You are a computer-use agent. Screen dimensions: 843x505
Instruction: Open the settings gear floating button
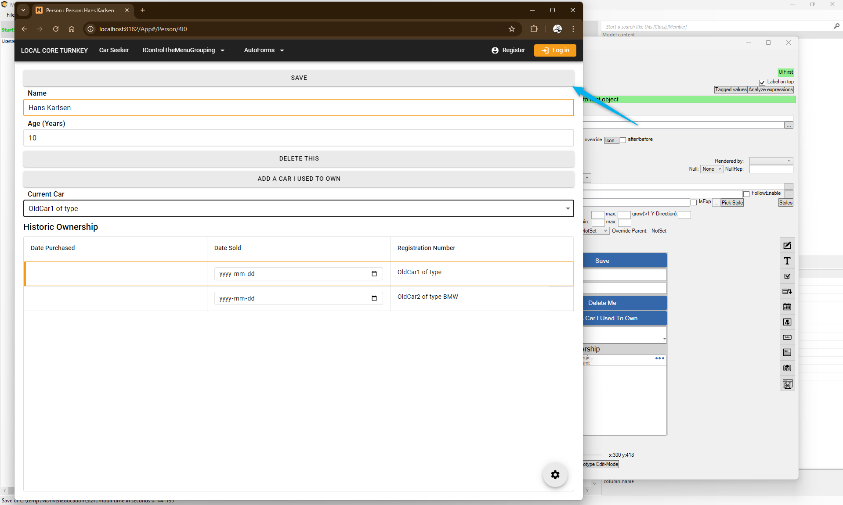click(555, 475)
